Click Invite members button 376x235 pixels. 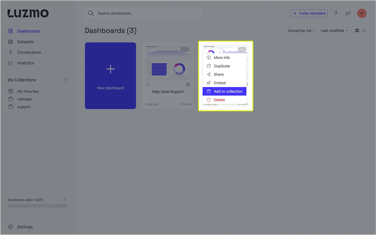309,13
